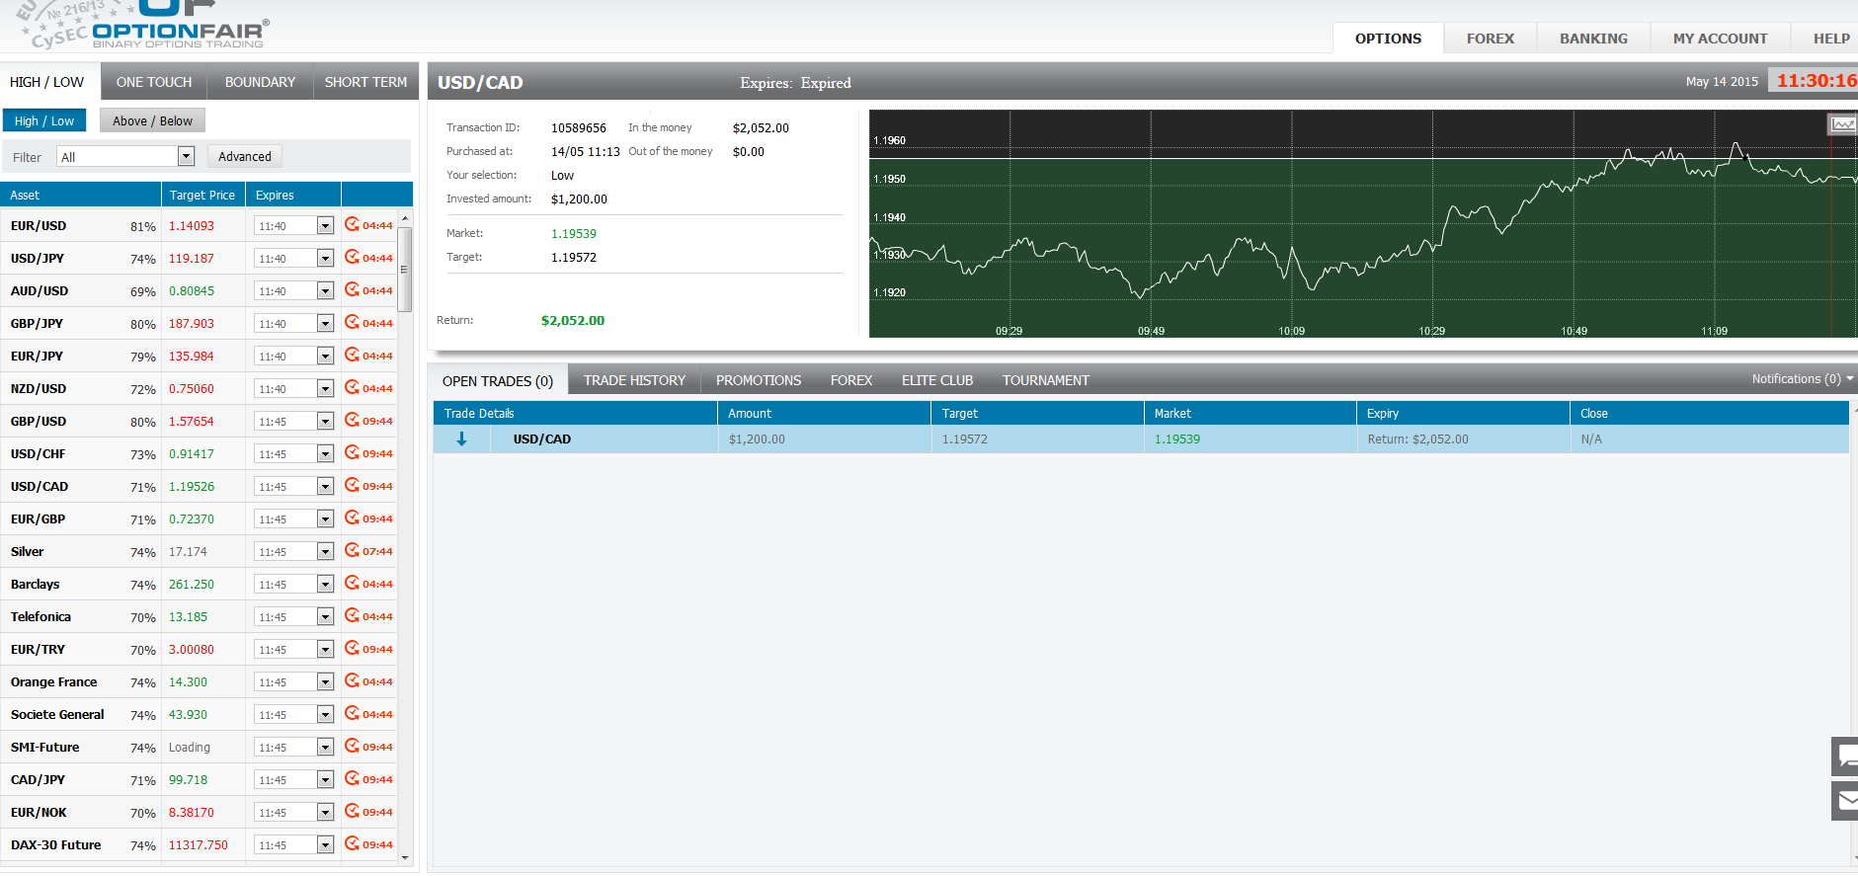This screenshot has width=1858, height=876.
Task: Select the High / Low mode toggle
Action: (x=44, y=120)
